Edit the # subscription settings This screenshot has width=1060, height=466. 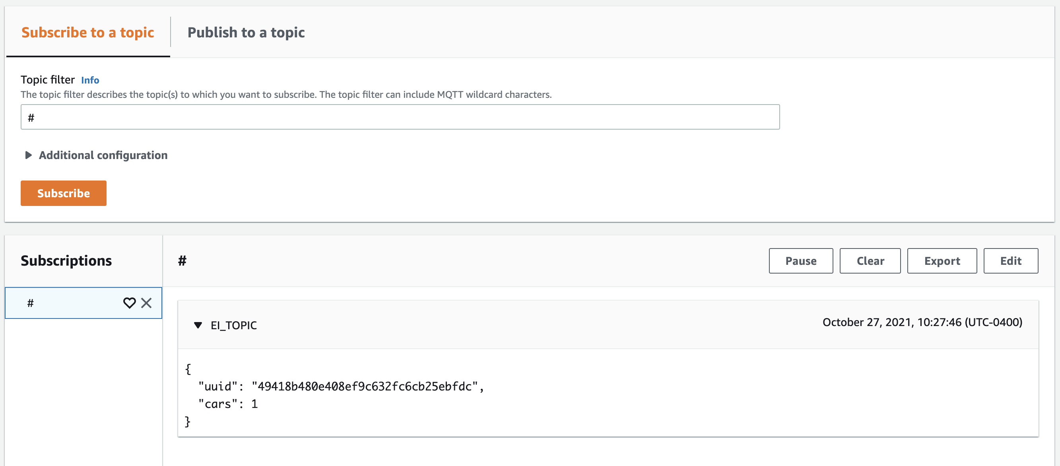tap(1011, 260)
